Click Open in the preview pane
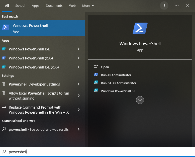The width and height of the screenshot is (195, 157). [105, 67]
